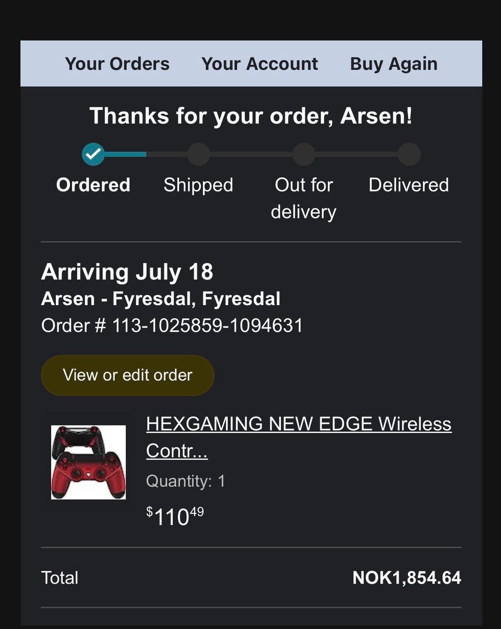Image resolution: width=501 pixels, height=629 pixels.
Task: Click the Arriving July 18 heading
Action: point(127,272)
